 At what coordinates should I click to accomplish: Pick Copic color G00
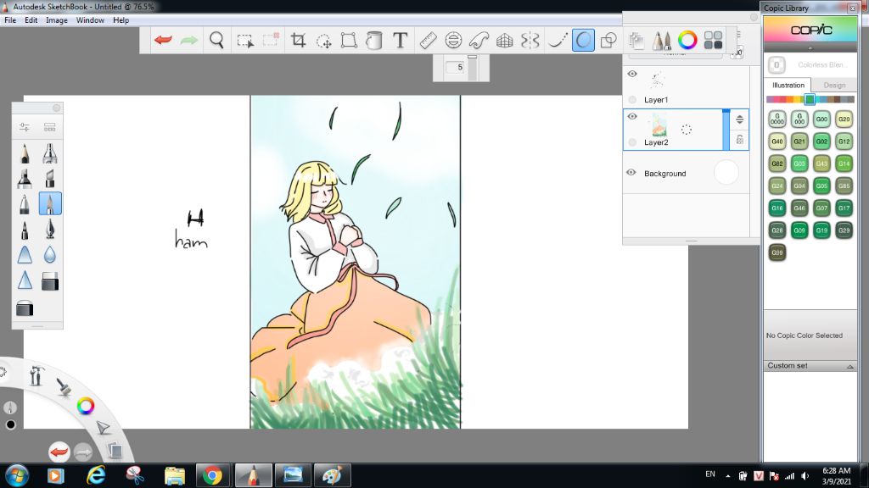pos(821,119)
